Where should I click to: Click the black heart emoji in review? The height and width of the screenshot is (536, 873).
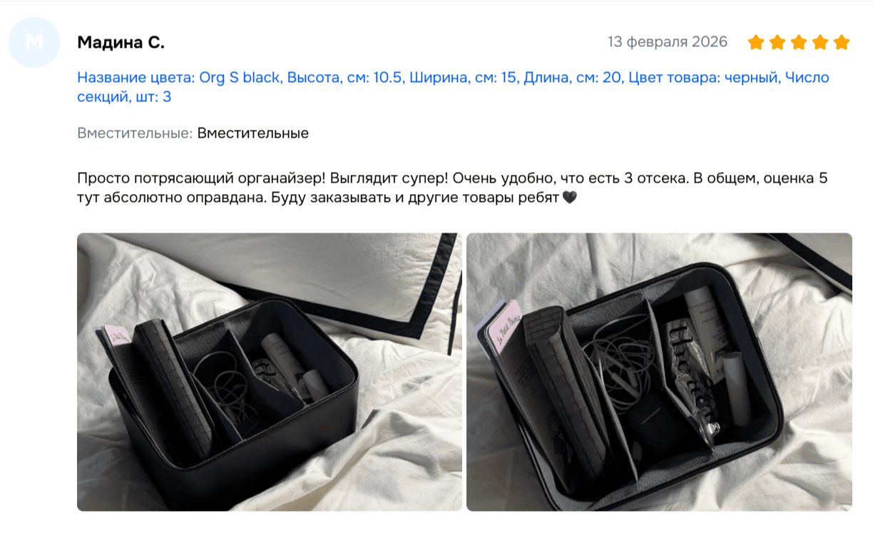tap(569, 198)
